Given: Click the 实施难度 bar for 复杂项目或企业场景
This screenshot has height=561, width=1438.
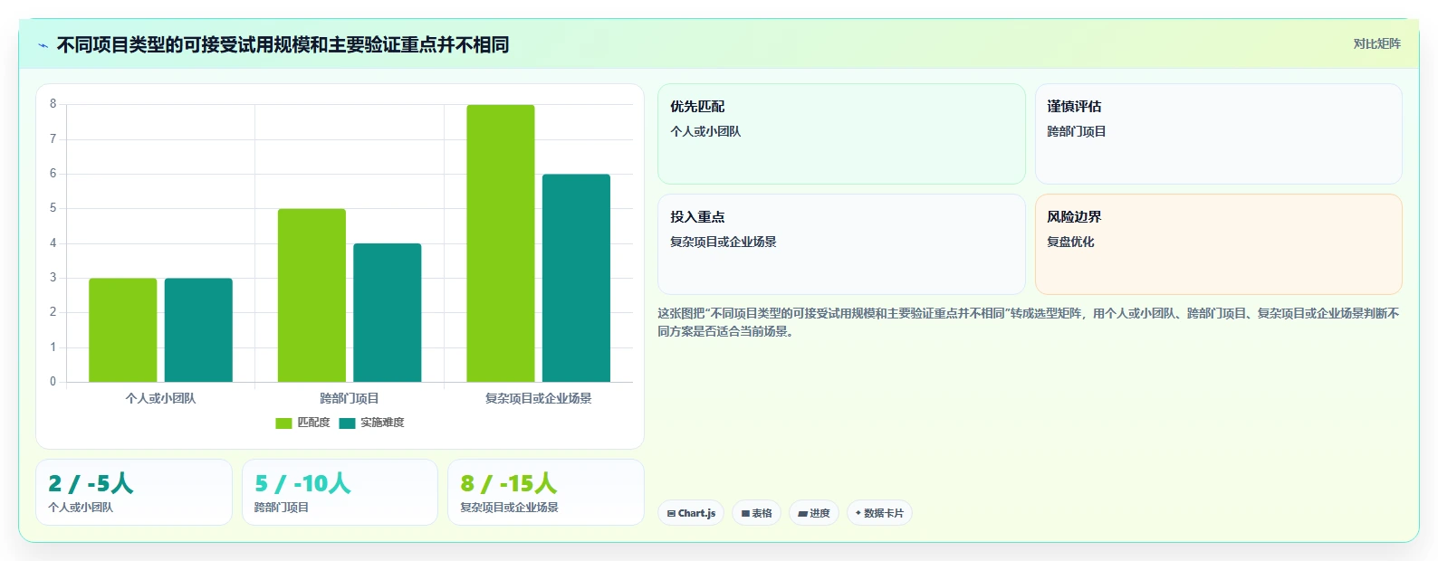Looking at the screenshot, I should [576, 278].
